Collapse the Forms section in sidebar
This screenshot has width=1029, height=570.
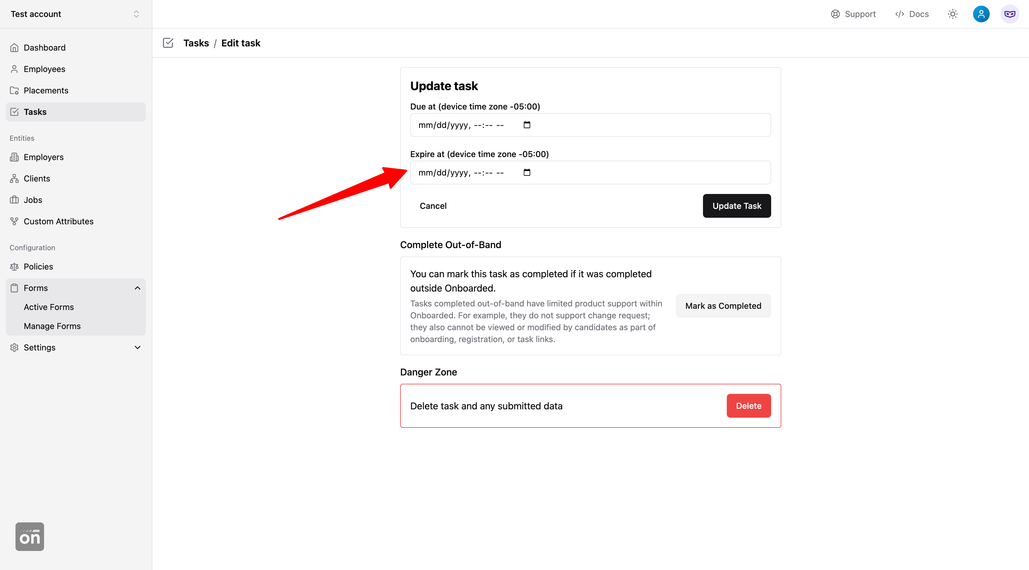point(138,288)
